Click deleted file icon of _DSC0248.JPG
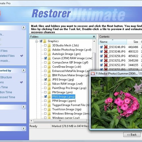Image resolution: width=142 pixels, height=142 pixels. [106, 47]
